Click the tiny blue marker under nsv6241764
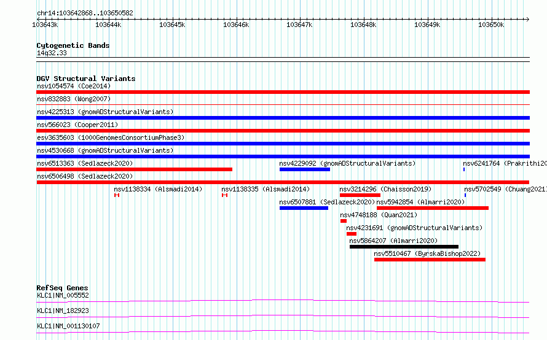Viewport: 547px width, 340px height. pyautogui.click(x=464, y=169)
